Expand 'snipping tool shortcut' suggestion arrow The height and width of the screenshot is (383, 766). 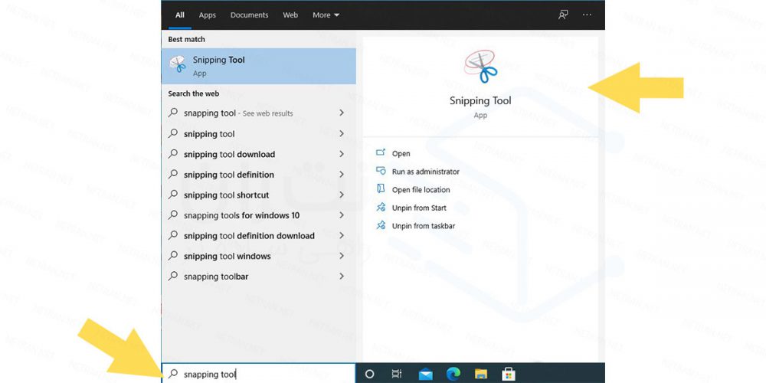click(342, 195)
